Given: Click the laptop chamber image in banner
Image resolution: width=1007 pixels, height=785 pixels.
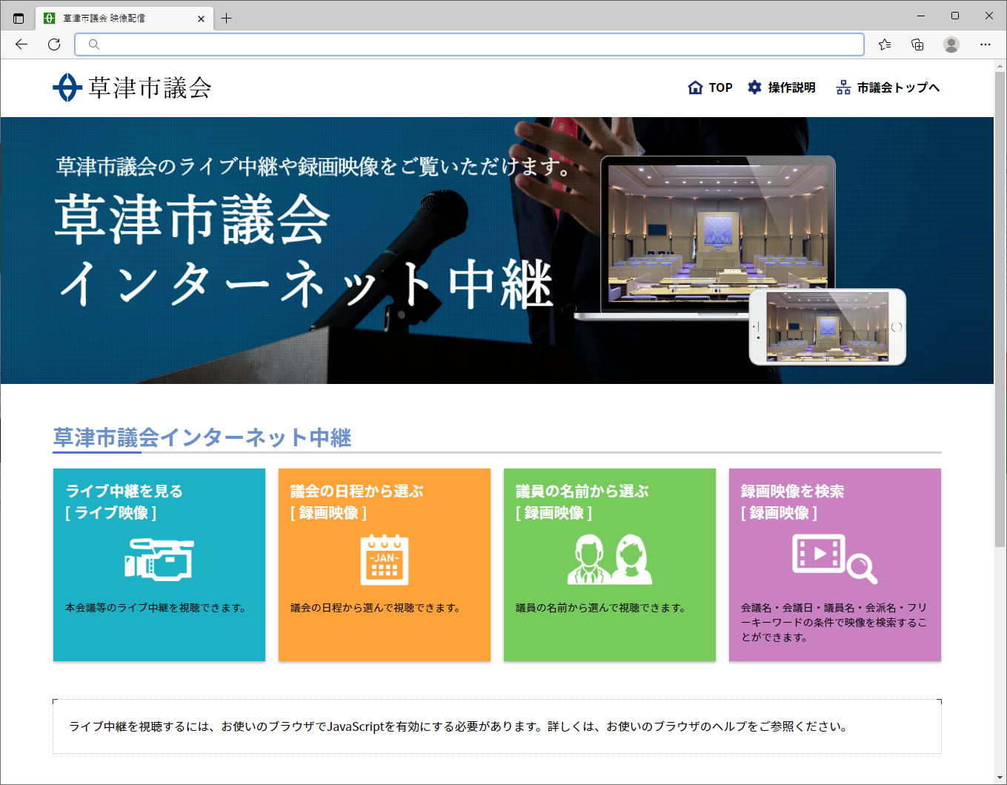Looking at the screenshot, I should click(717, 233).
